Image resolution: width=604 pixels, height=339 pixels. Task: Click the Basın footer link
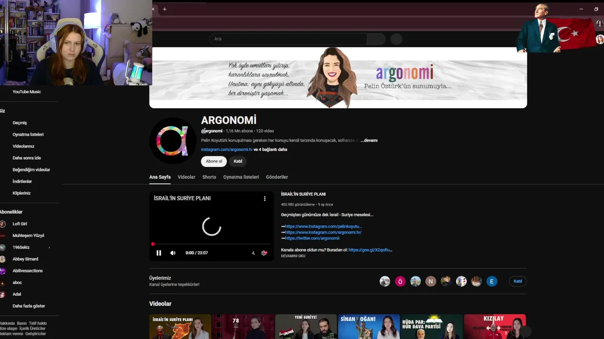point(22,323)
